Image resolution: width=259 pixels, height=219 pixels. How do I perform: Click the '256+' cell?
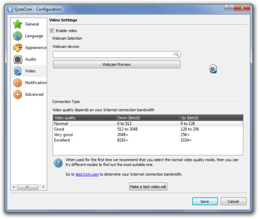[x=185, y=135]
